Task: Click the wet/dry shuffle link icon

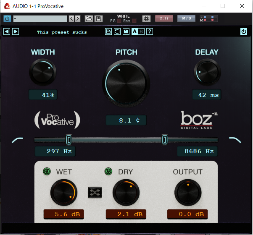Action: [95, 192]
